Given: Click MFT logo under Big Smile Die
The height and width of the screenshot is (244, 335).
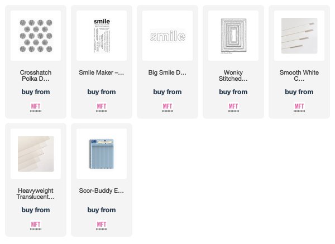Looking at the screenshot, I should [167, 108].
